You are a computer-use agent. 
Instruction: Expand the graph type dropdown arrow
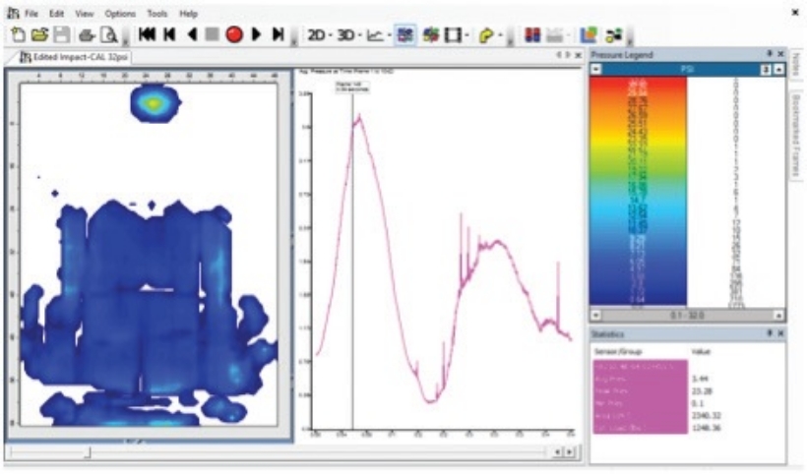[x=391, y=35]
